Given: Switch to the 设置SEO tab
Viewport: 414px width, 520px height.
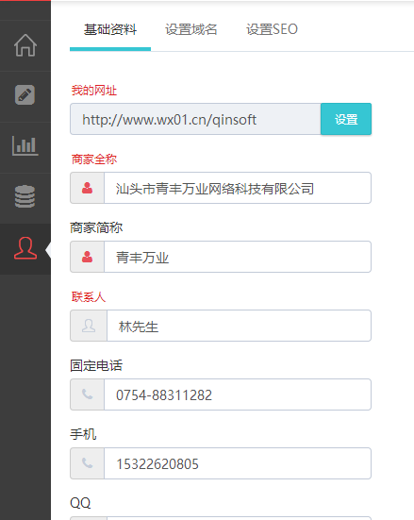Looking at the screenshot, I should pyautogui.click(x=272, y=29).
